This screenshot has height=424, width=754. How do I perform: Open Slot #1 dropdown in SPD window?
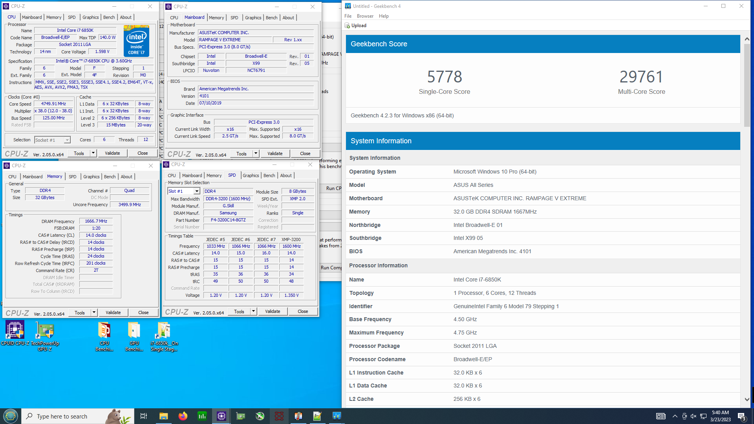click(x=197, y=191)
